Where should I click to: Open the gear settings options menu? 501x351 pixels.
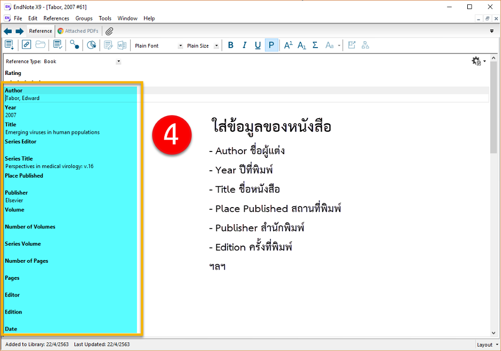pyautogui.click(x=479, y=62)
